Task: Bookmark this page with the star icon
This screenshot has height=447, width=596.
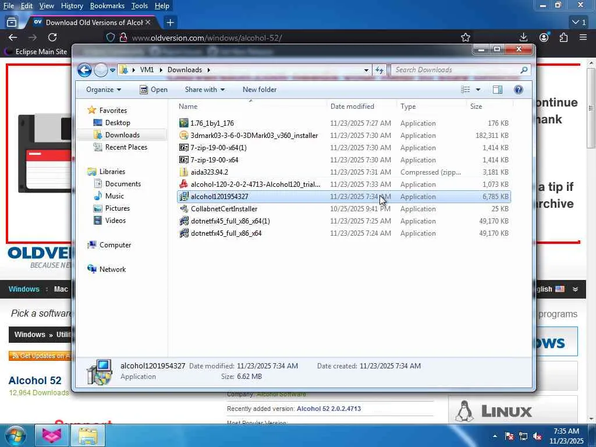Action: click(465, 37)
